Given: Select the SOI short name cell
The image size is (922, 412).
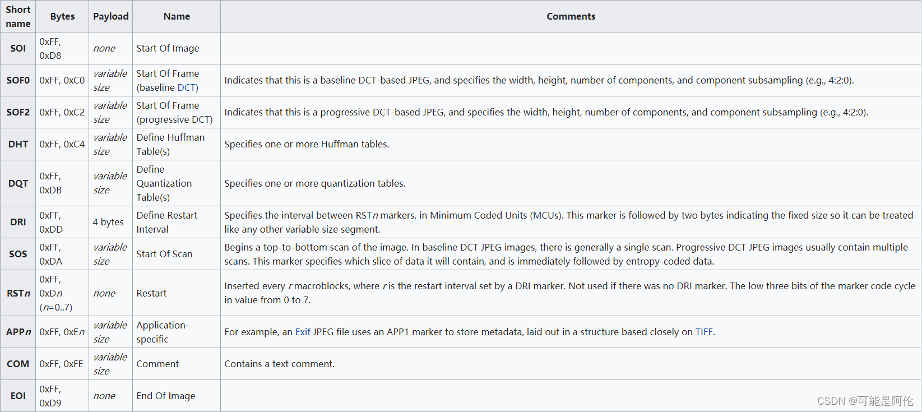Looking at the screenshot, I should pyautogui.click(x=18, y=48).
